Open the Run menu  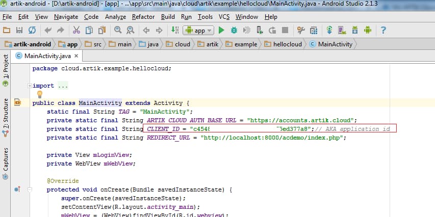click(x=186, y=17)
